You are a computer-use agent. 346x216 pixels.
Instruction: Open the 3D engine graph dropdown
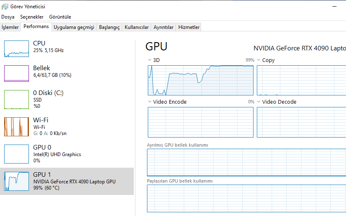(x=150, y=60)
